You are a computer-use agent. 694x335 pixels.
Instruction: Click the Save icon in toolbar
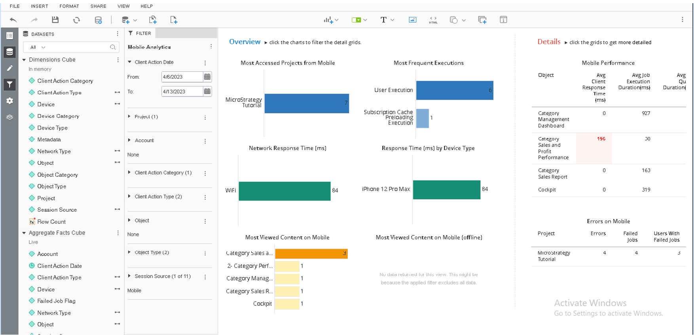pyautogui.click(x=55, y=20)
